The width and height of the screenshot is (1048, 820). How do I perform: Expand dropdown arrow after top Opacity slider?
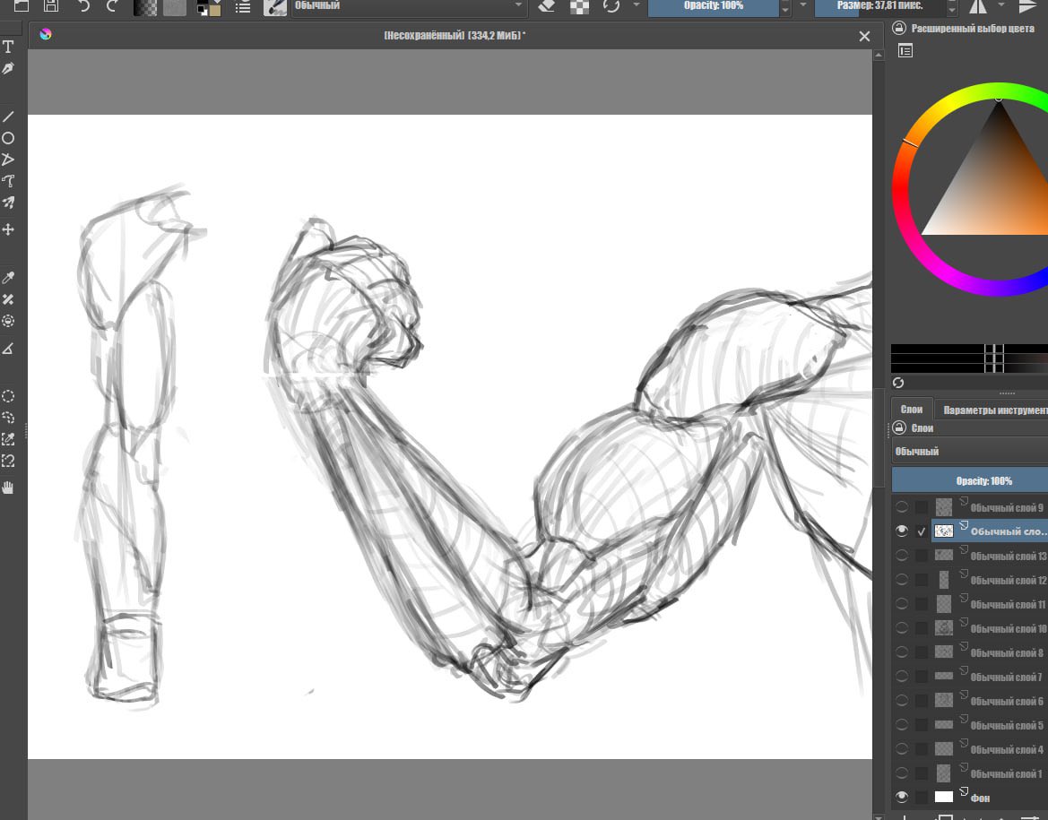(802, 5)
